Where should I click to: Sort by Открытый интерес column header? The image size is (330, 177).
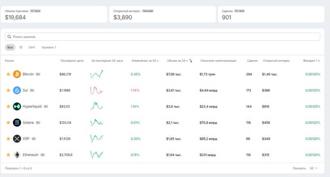[276, 61]
